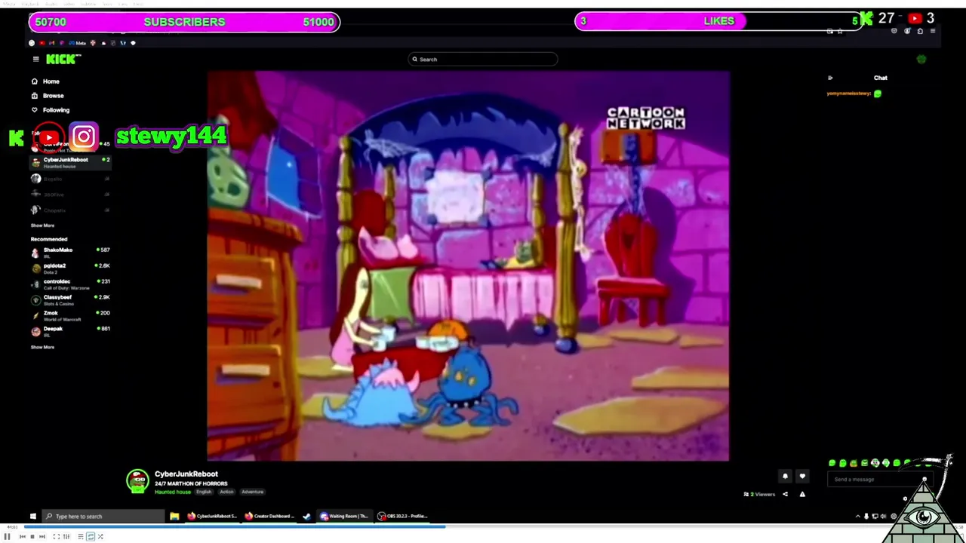The height and width of the screenshot is (543, 966).
Task: Toggle shuffle random playback
Action: pos(101,537)
